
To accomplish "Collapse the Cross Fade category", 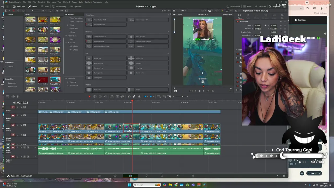I will click(168, 15).
